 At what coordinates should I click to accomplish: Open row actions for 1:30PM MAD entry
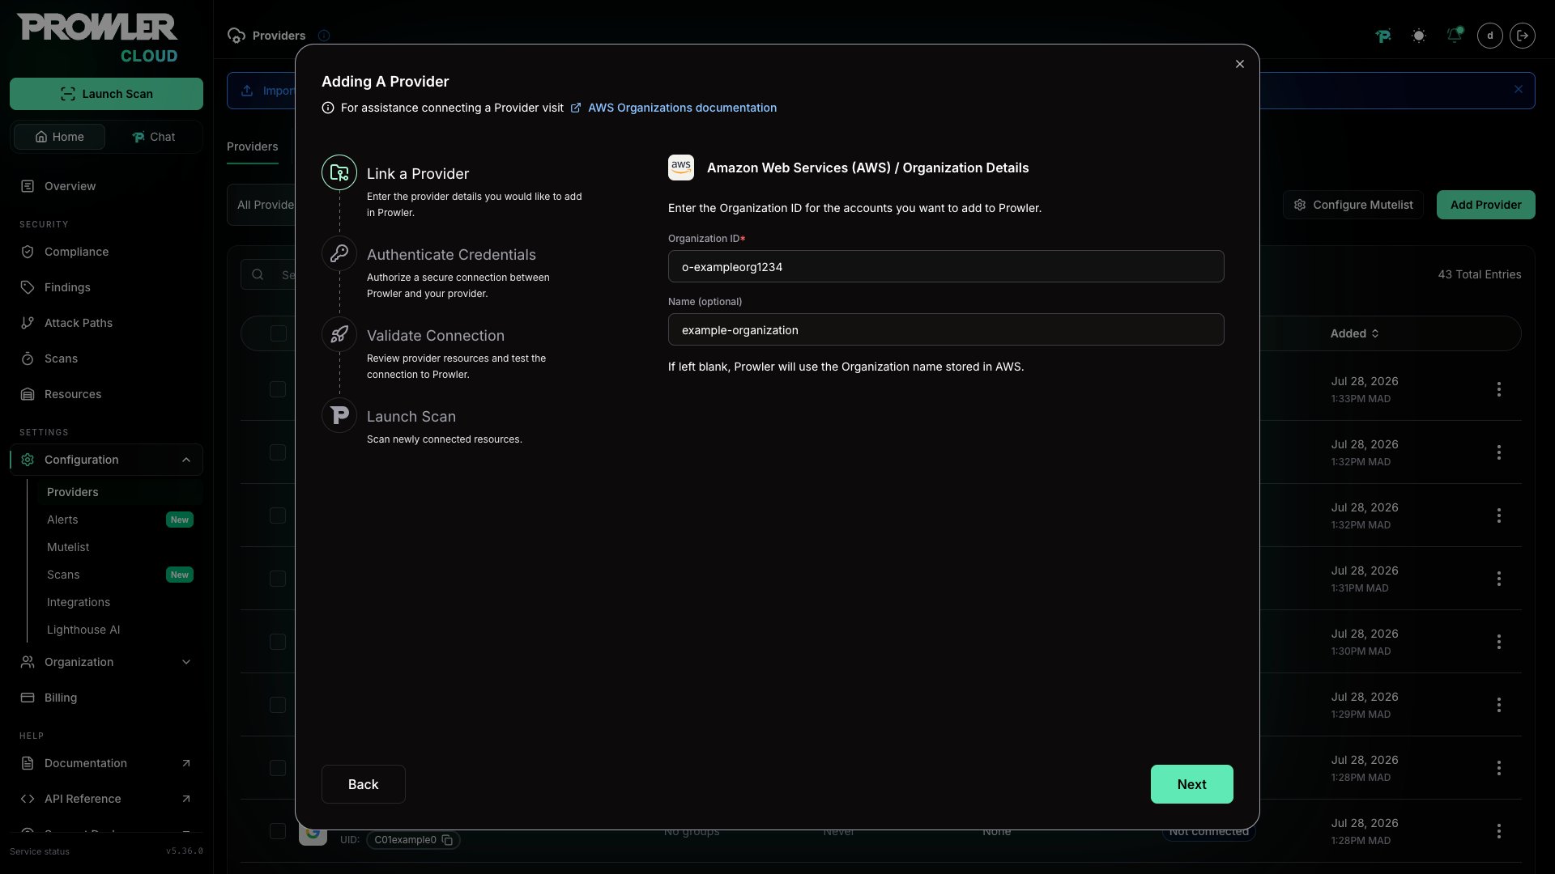(x=1498, y=642)
